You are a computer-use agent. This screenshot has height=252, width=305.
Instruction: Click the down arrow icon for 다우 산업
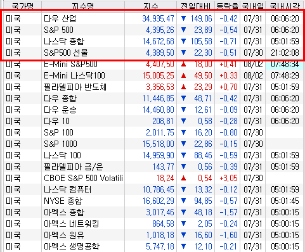(x=184, y=18)
